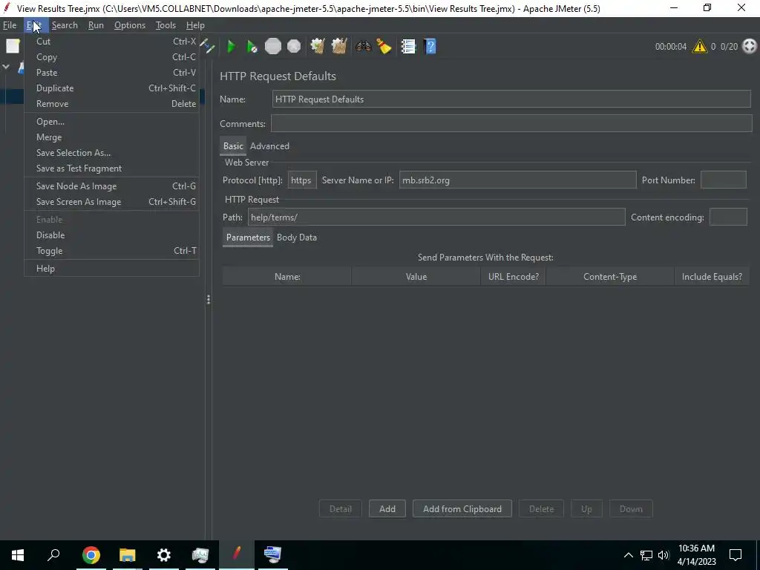Show hidden tray icons chevron

[x=628, y=555]
